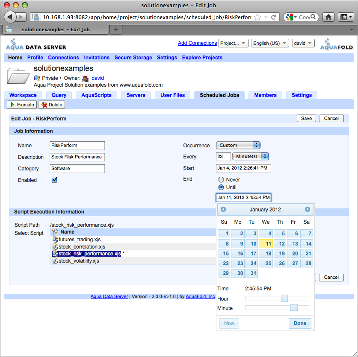Select stock_volatility.xjs script row
This screenshot has height=357, width=358.
pos(133,261)
